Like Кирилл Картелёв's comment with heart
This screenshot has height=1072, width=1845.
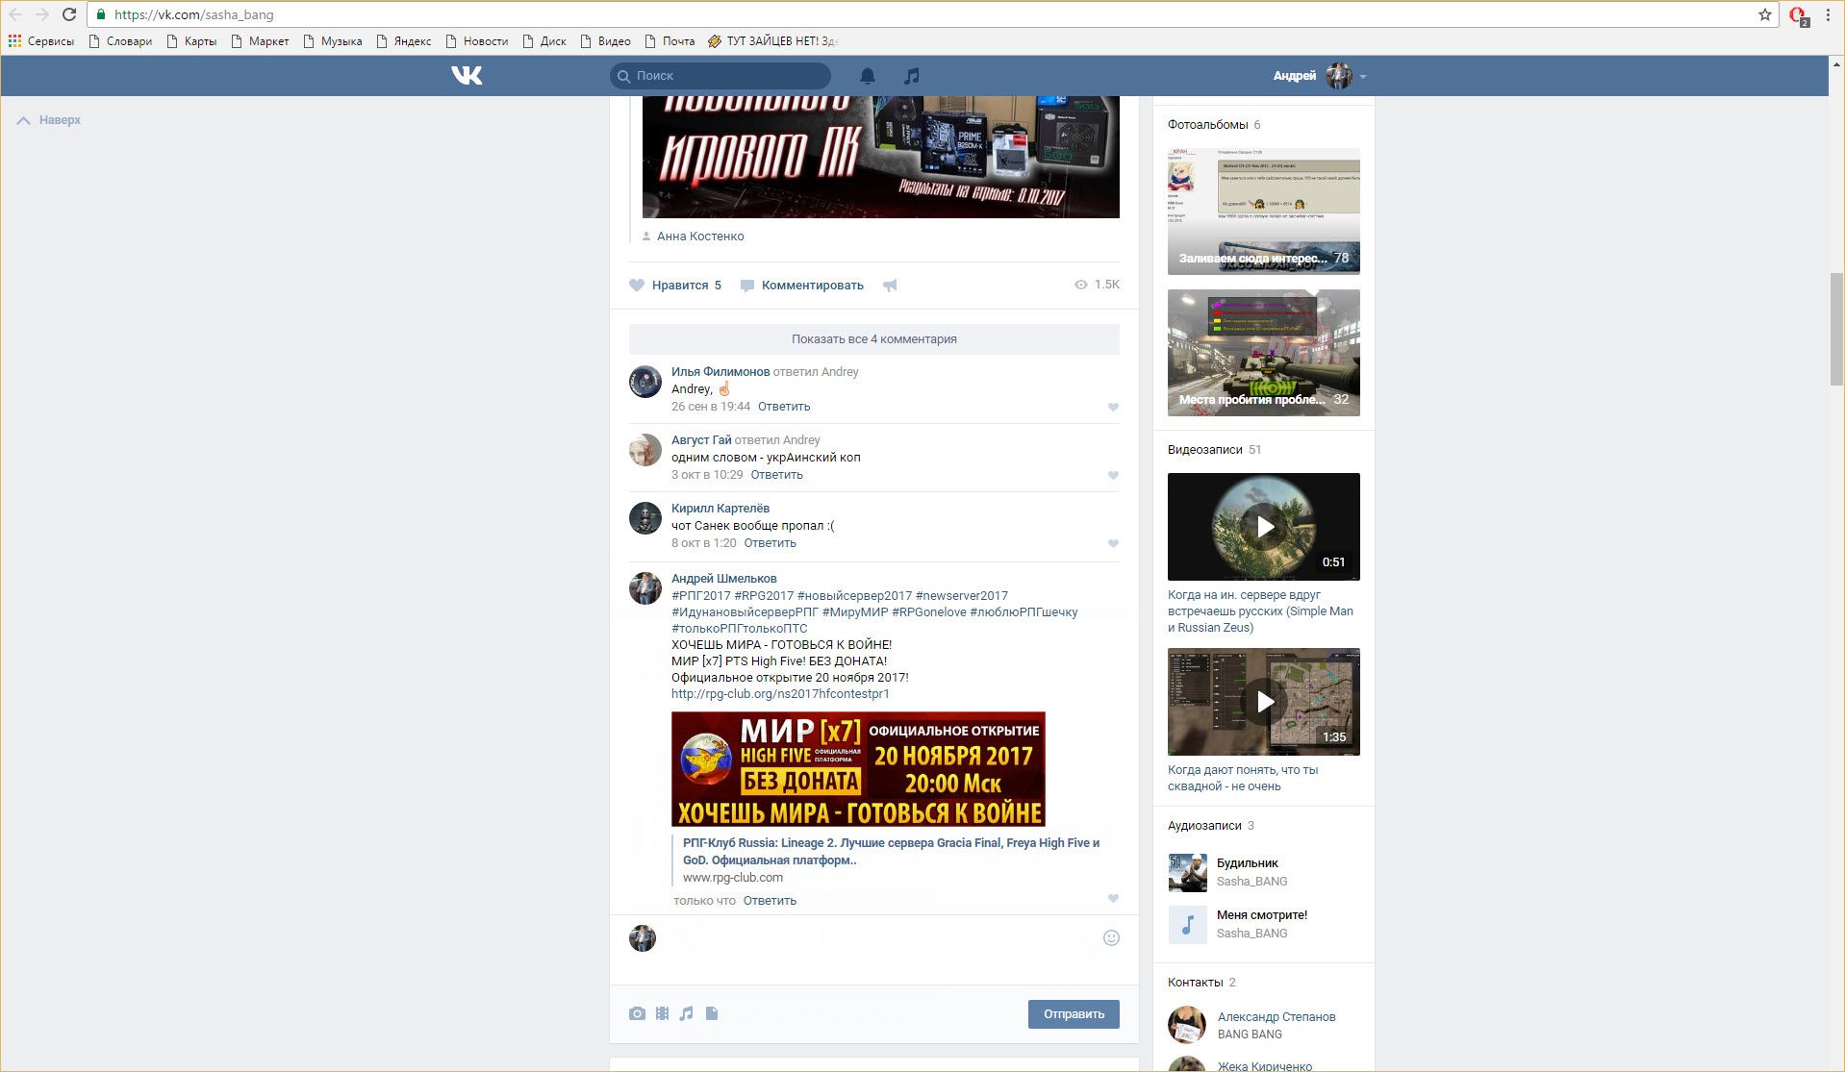point(1113,543)
